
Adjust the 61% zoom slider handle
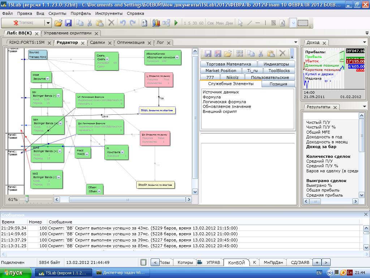(x=27, y=199)
